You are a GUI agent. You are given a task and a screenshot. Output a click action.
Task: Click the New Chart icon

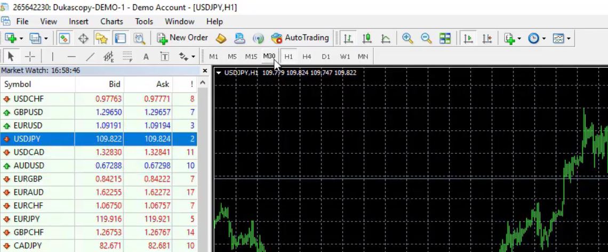[11, 38]
